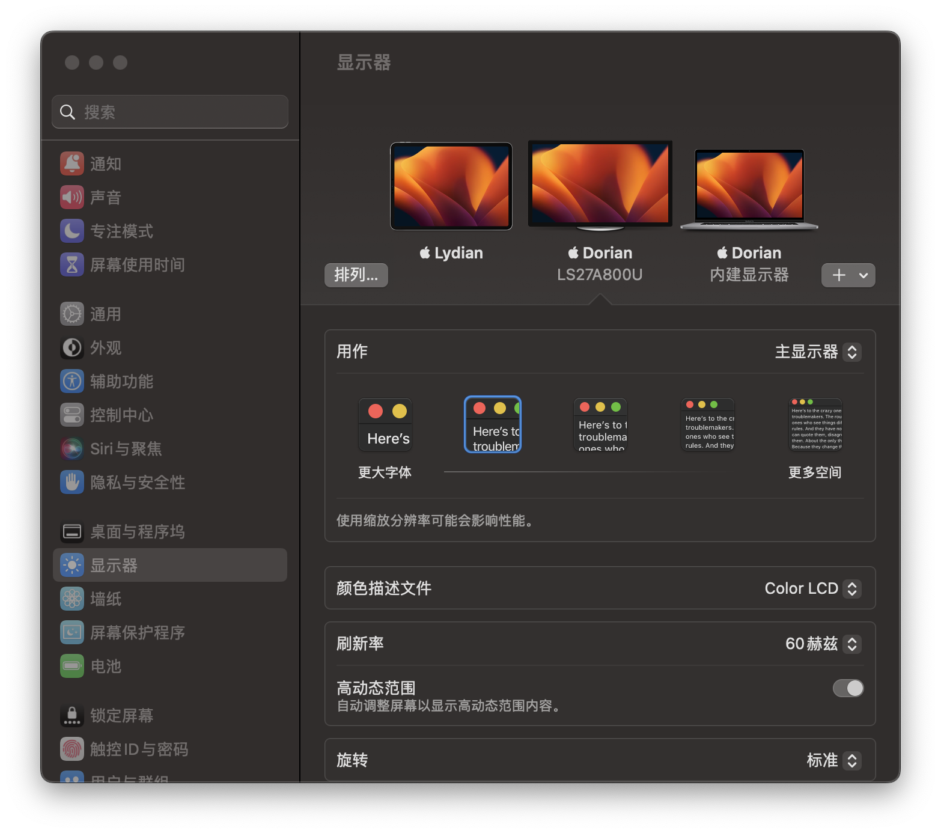The width and height of the screenshot is (941, 833).
Task: Open the 刷新率 60赫兹 dropdown
Action: click(823, 644)
